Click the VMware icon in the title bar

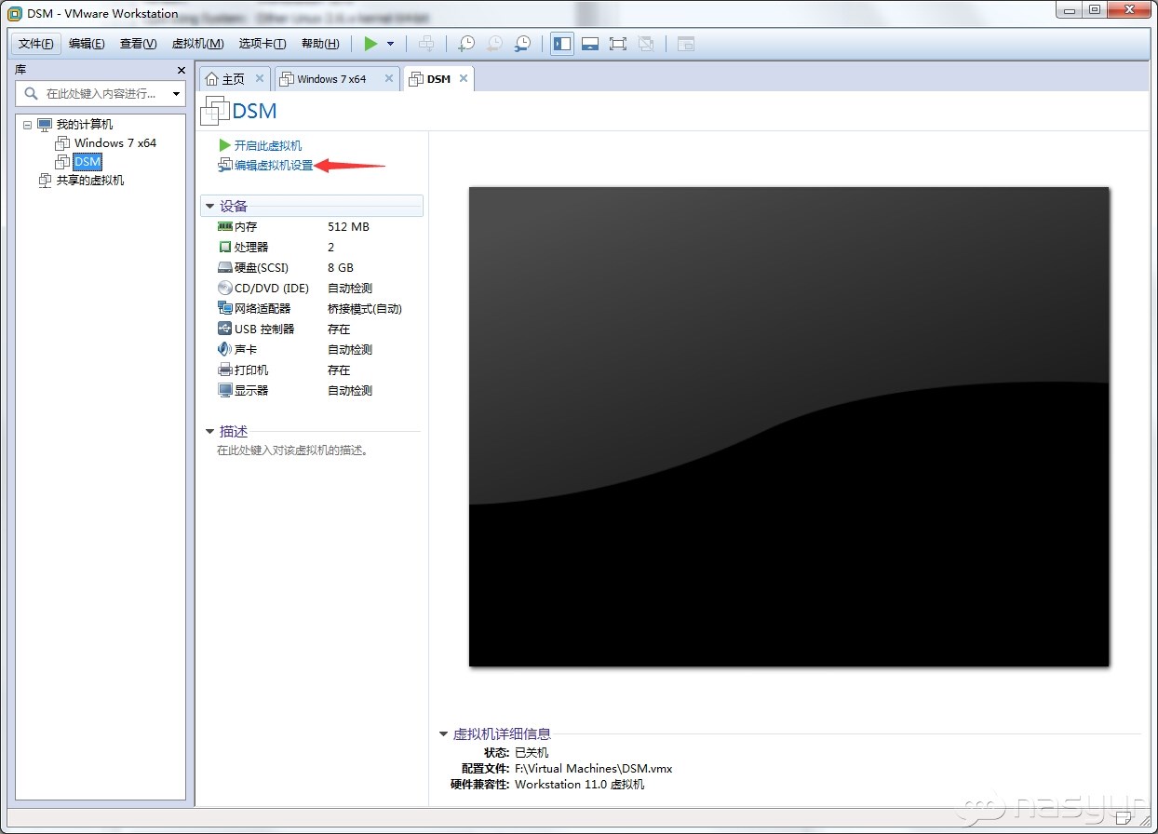tap(15, 13)
